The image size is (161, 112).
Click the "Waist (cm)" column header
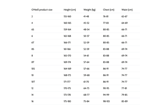pyautogui.click(x=127, y=10)
